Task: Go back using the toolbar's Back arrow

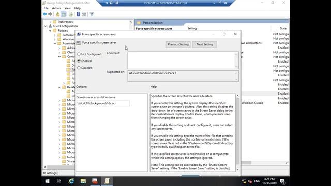Action: pyautogui.click(x=44, y=14)
